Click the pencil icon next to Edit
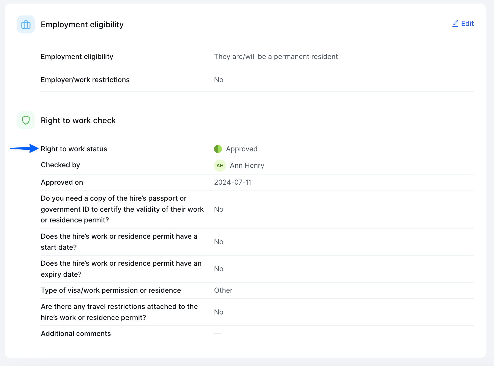 click(455, 23)
